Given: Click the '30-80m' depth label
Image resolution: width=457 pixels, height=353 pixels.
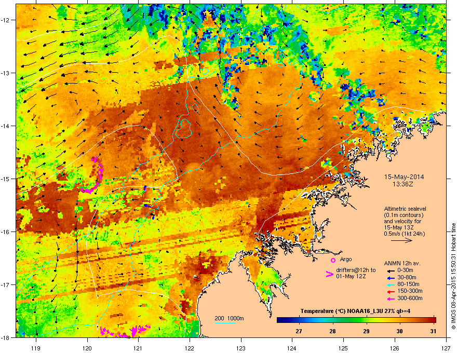Looking at the screenshot, I should click(x=407, y=277).
